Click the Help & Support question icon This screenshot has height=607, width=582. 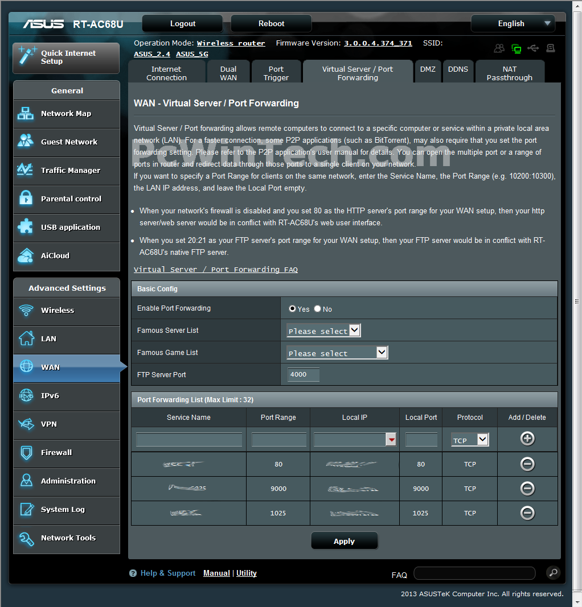click(133, 573)
